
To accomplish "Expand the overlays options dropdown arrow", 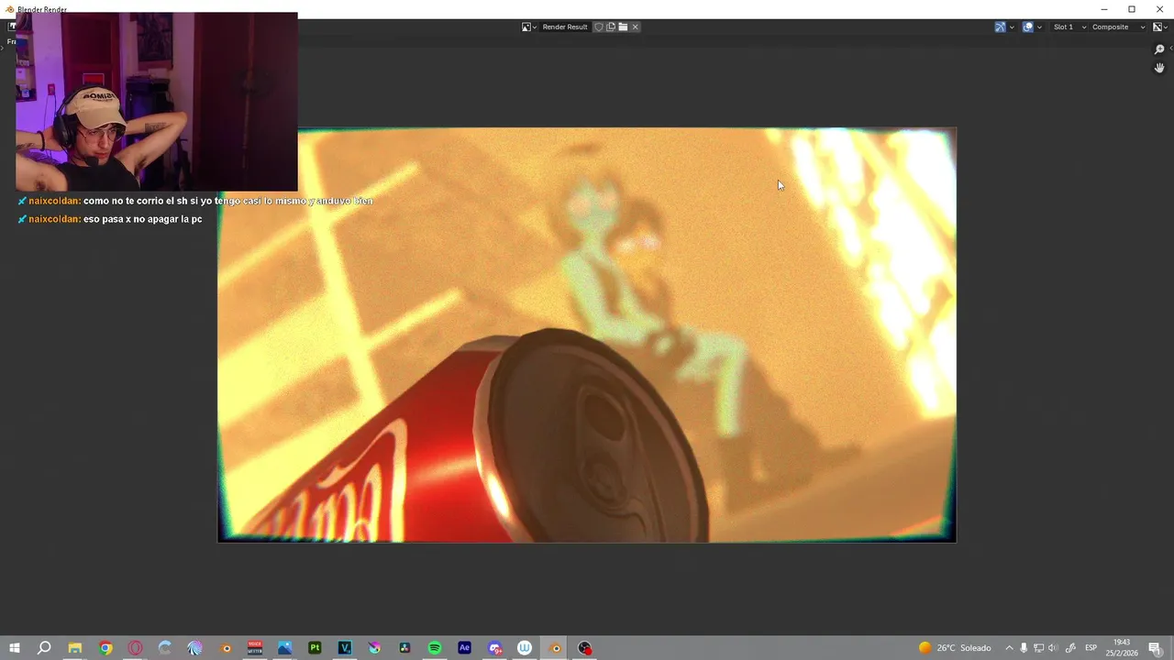I will (x=1039, y=27).
